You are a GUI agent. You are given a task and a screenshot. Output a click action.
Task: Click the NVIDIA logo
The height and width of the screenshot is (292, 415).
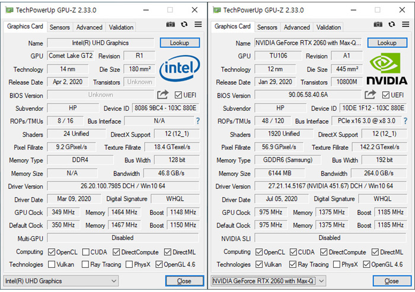coord(387,69)
